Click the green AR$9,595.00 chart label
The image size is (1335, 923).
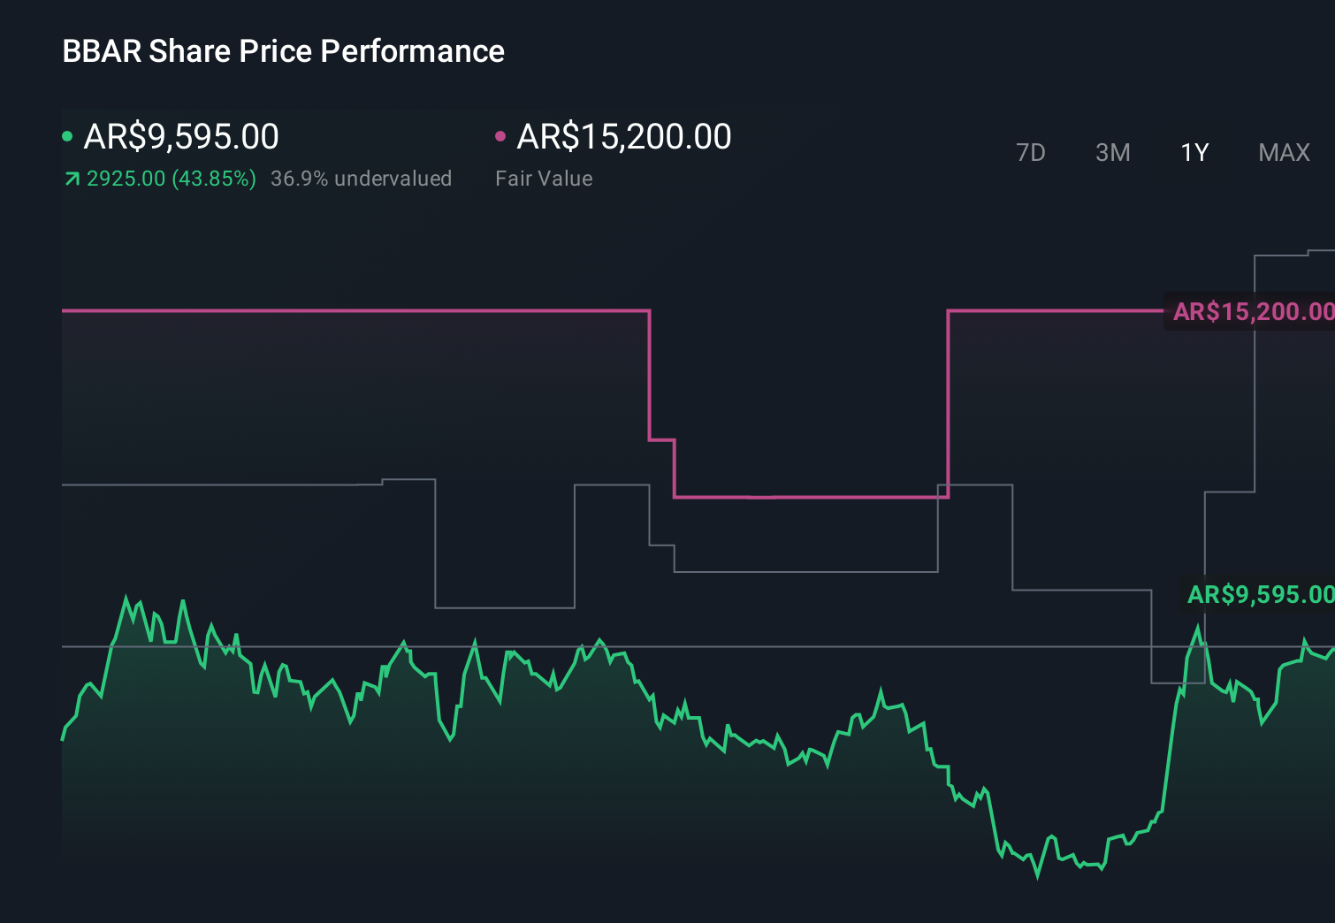click(x=1260, y=594)
